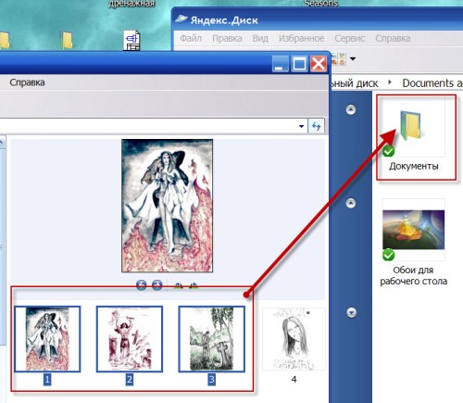This screenshot has width=463, height=403.
Task: Select thumbnail 4 of girl portrait sketch
Action: coord(294,339)
